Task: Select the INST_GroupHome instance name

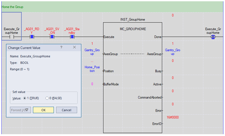Action: [133, 19]
